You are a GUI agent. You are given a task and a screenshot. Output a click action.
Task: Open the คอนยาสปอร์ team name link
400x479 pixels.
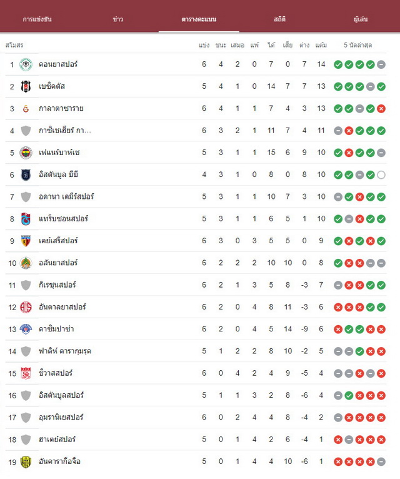coord(58,64)
